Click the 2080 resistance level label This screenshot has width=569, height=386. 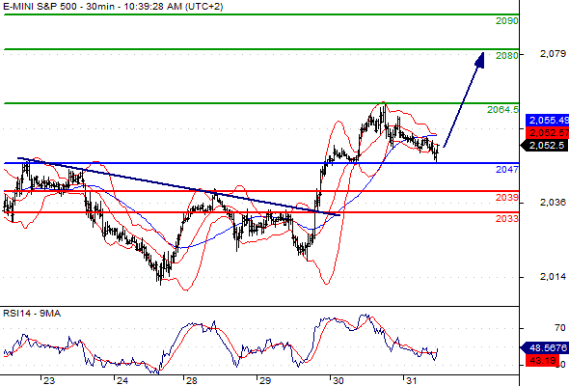point(507,56)
